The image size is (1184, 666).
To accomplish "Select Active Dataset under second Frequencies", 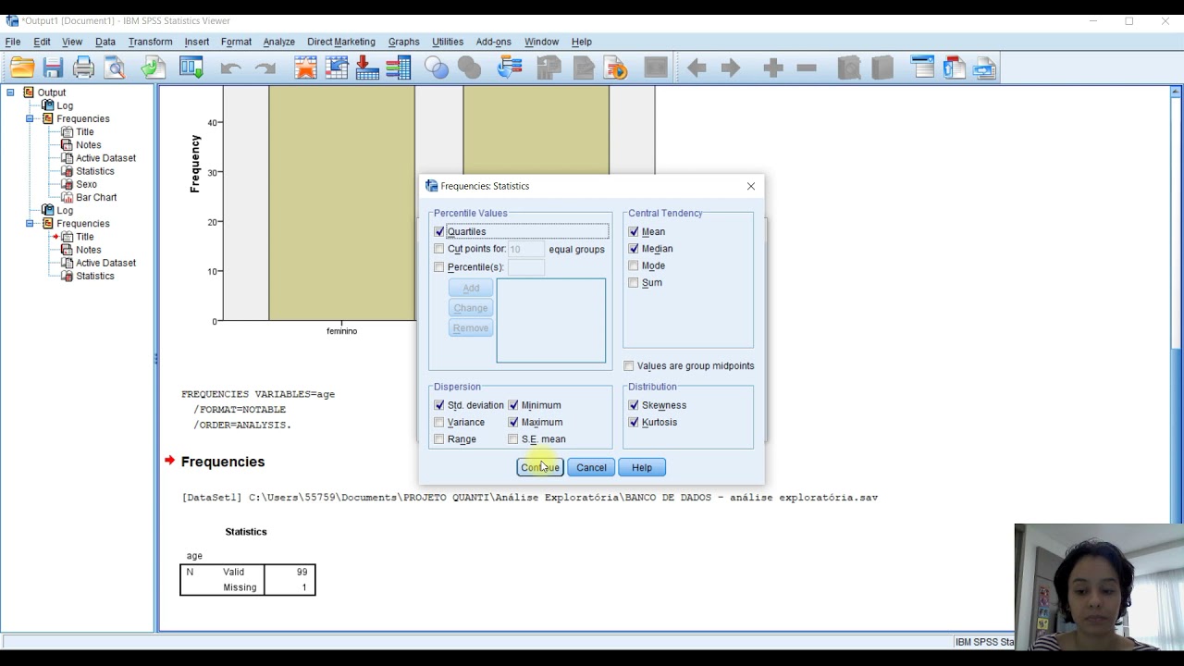I will coord(105,264).
